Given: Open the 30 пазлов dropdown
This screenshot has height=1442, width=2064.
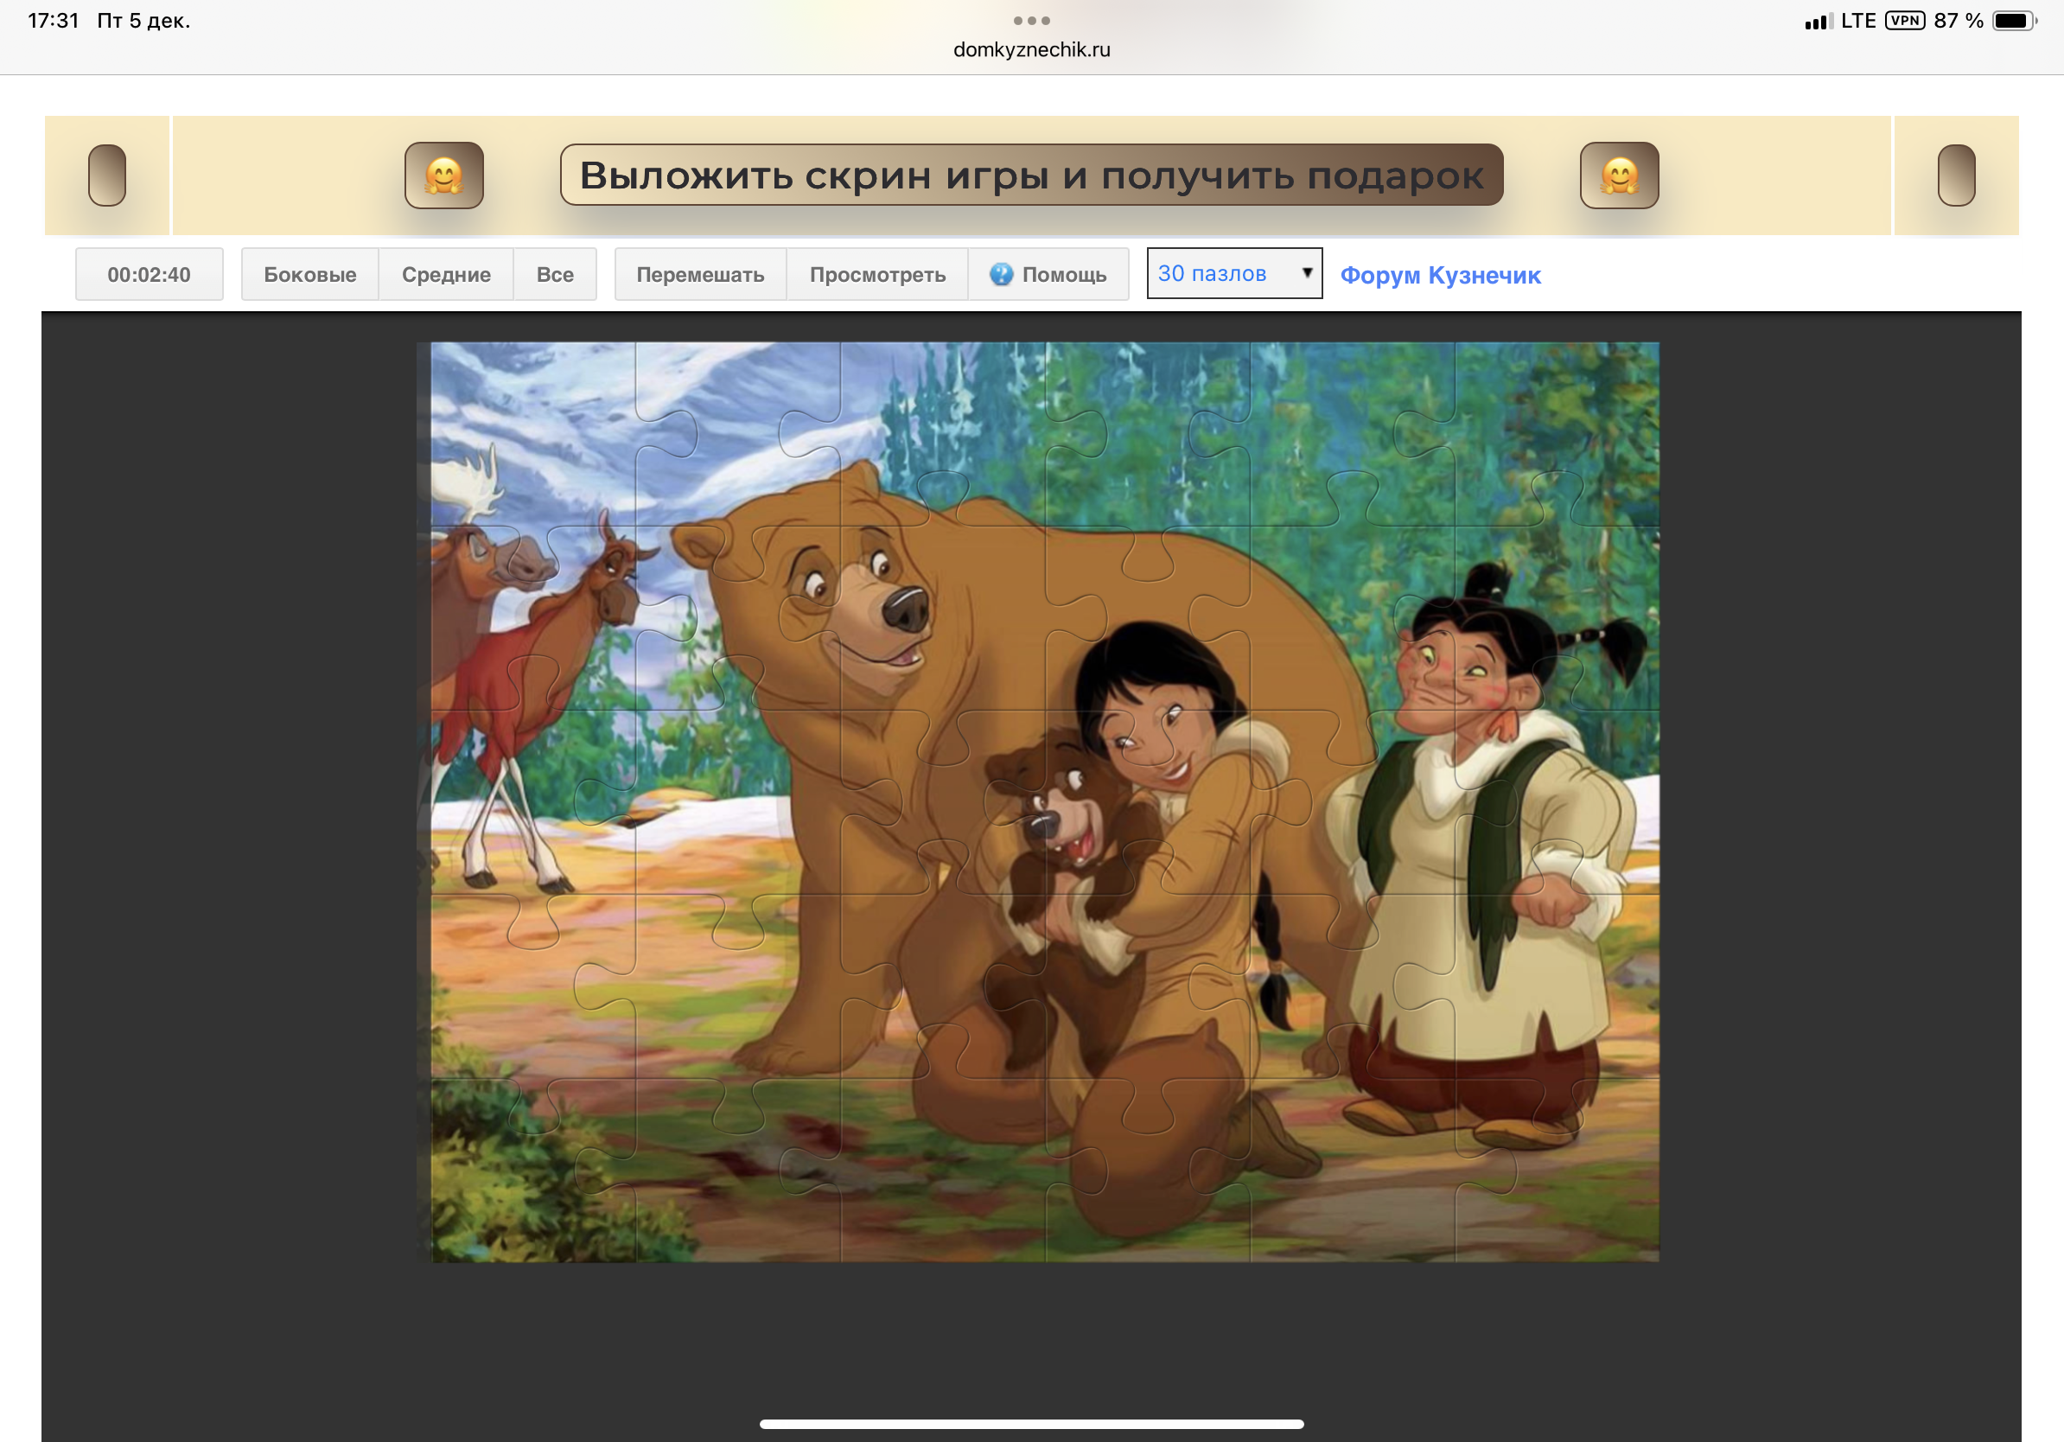Looking at the screenshot, I should point(1233,273).
